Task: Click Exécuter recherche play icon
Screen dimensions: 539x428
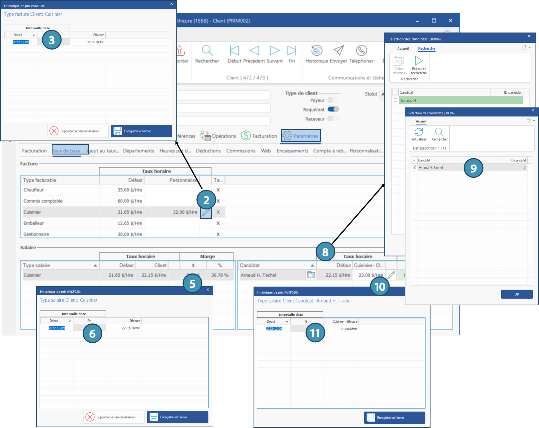Action: pyautogui.click(x=419, y=61)
